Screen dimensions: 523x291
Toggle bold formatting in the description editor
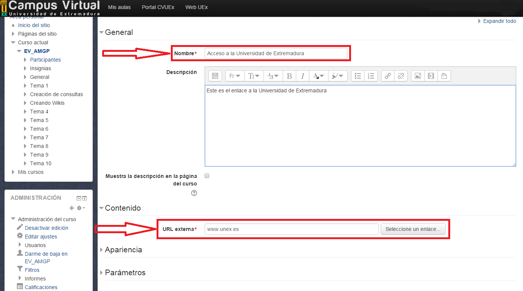tap(289, 76)
